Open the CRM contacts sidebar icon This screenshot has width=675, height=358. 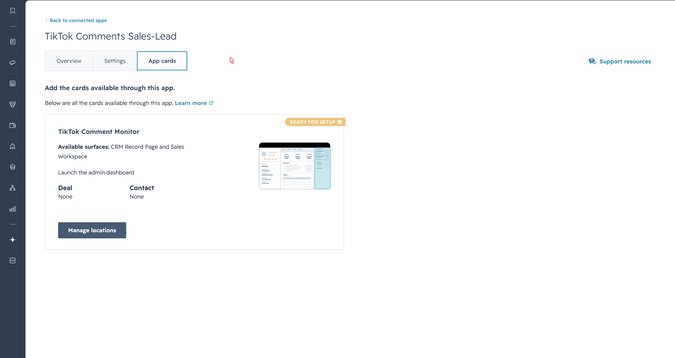pyautogui.click(x=13, y=42)
